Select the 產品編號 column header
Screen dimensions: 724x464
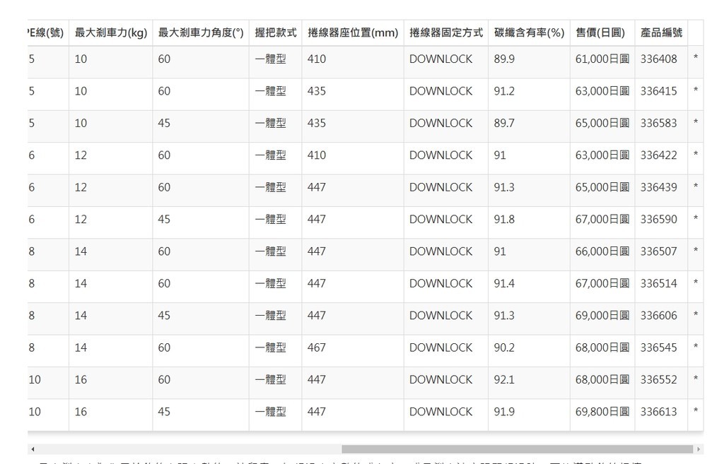[x=661, y=33]
